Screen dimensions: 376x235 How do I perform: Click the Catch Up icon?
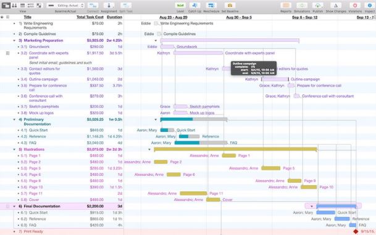194,6
